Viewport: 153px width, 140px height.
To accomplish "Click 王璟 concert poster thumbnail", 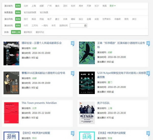I will point(11,53).
